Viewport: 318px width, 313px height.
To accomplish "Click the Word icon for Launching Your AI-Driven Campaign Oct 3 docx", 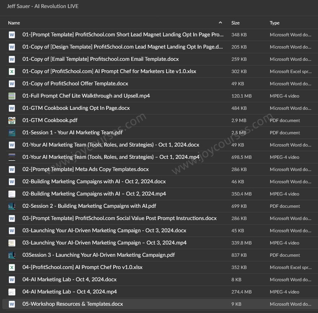I will tap(12, 231).
